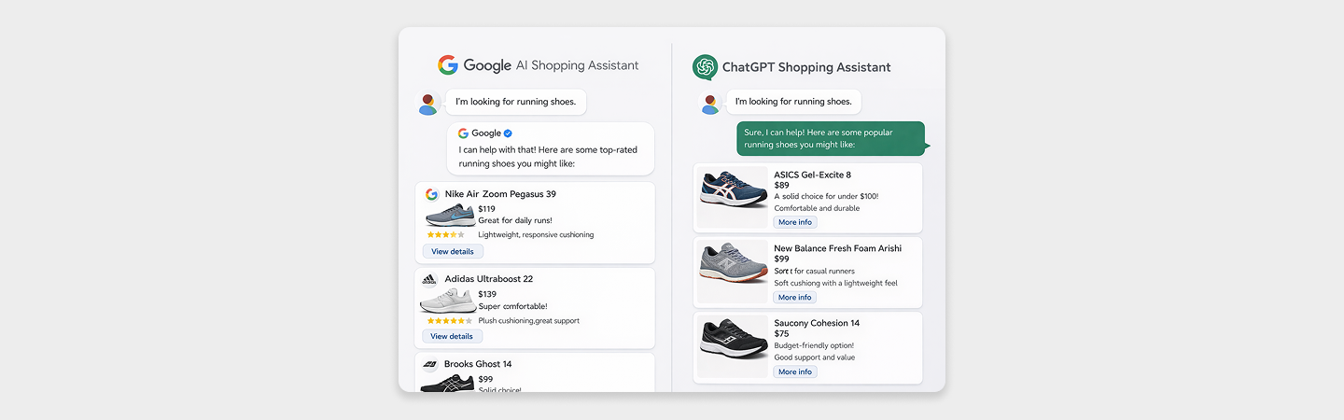Select the gray New Balance shoe image
Viewport: 1344px width, 420px height.
pos(733,266)
